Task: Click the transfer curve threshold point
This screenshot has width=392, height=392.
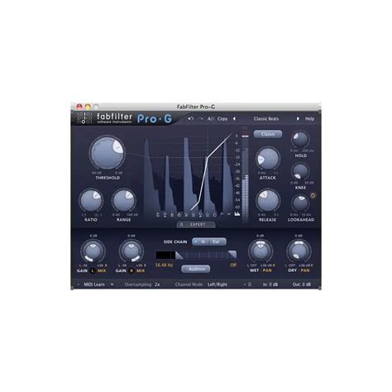Action: (207, 158)
